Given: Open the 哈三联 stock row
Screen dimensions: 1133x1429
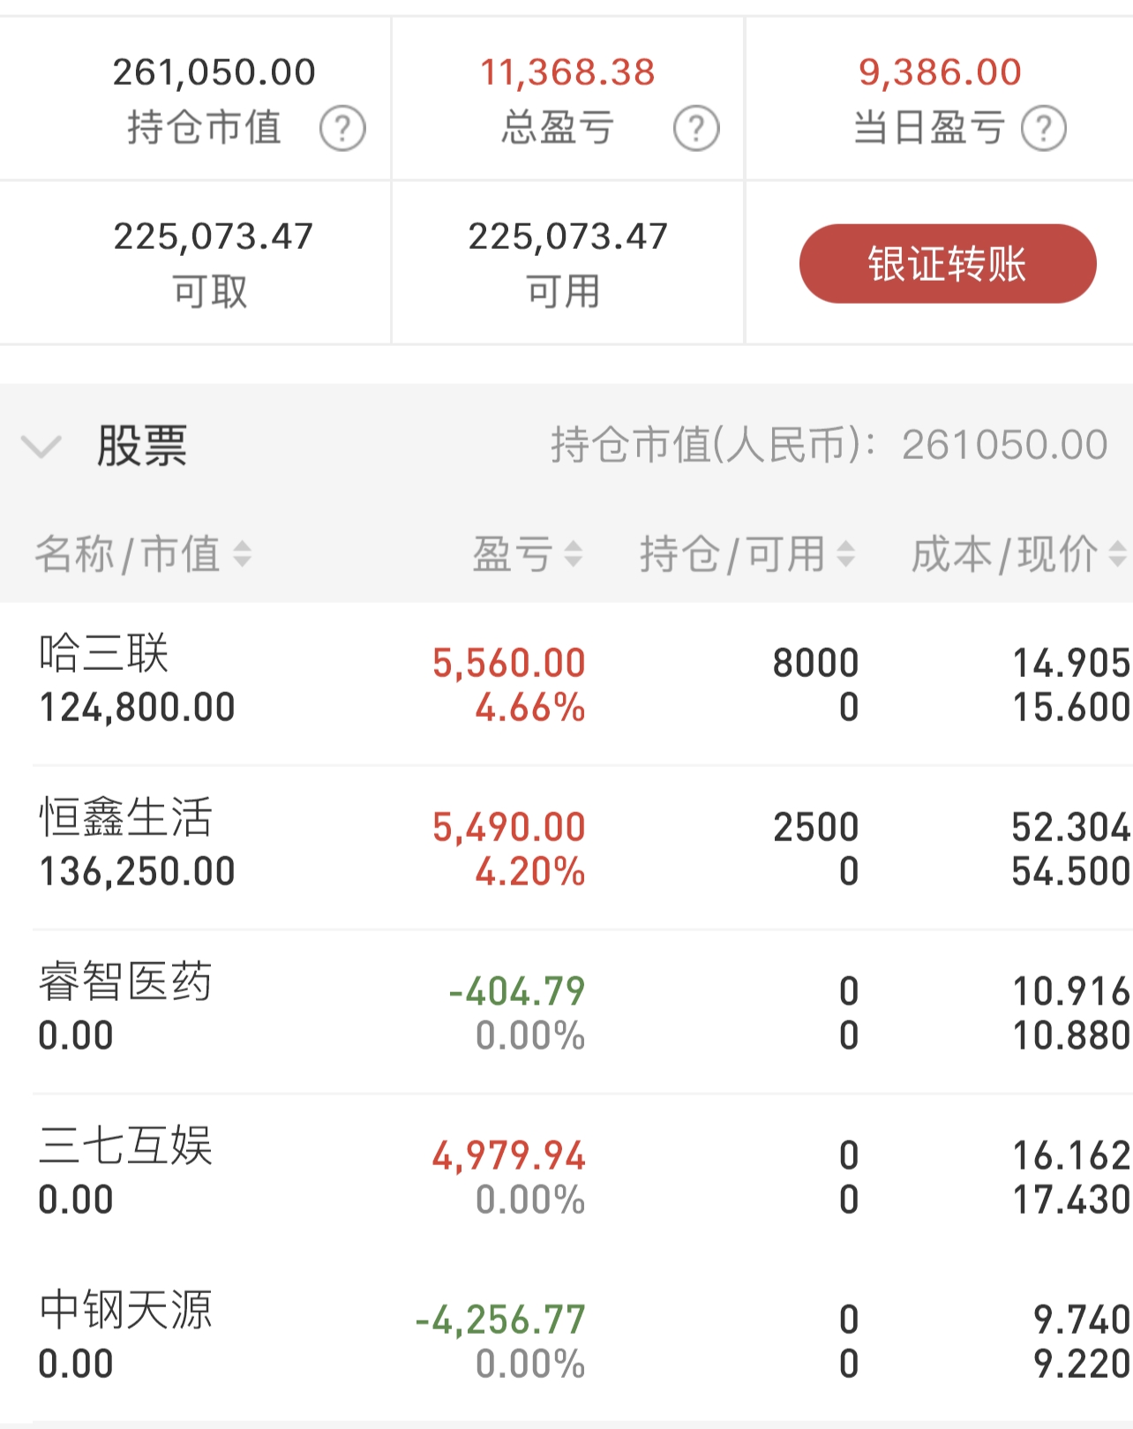Looking at the screenshot, I should (x=566, y=684).
